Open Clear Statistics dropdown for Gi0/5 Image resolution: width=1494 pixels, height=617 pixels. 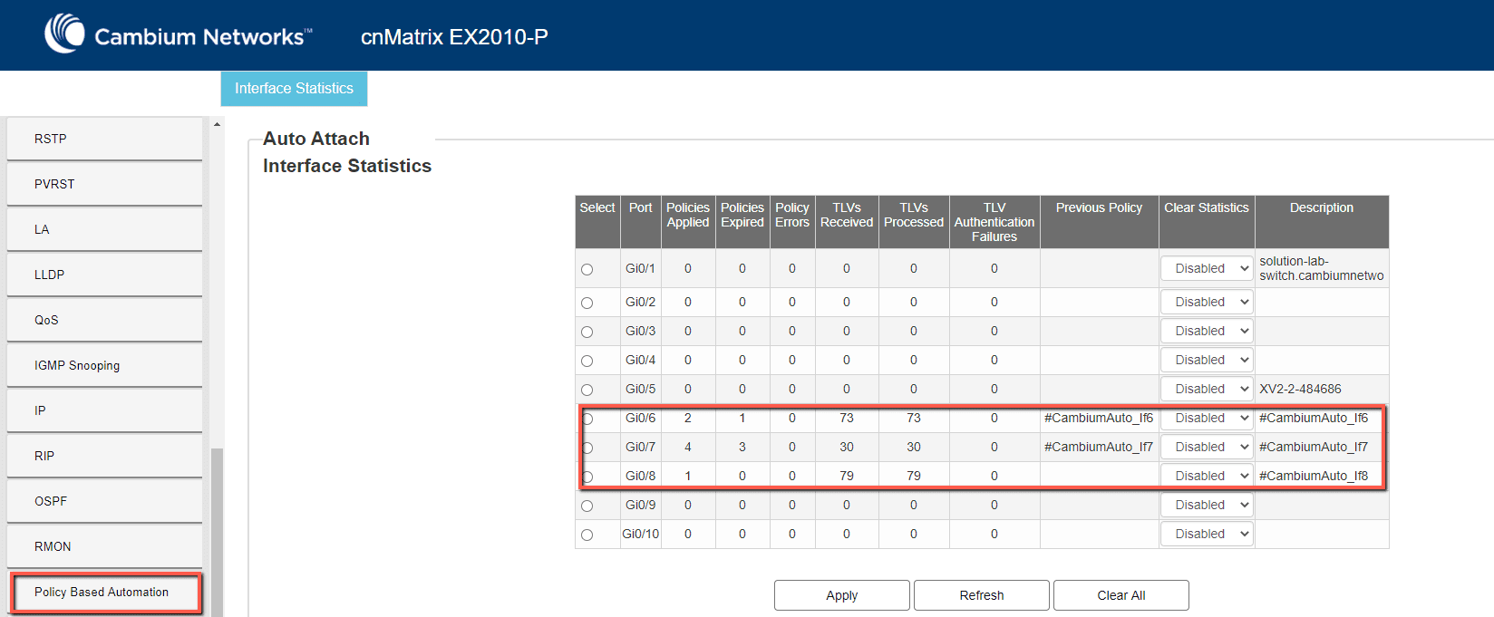pos(1207,389)
